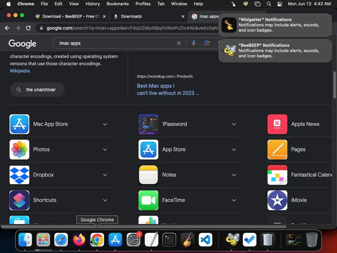Expand the 1Password row chevron
Screen dimensions: 337x253
(x=234, y=124)
